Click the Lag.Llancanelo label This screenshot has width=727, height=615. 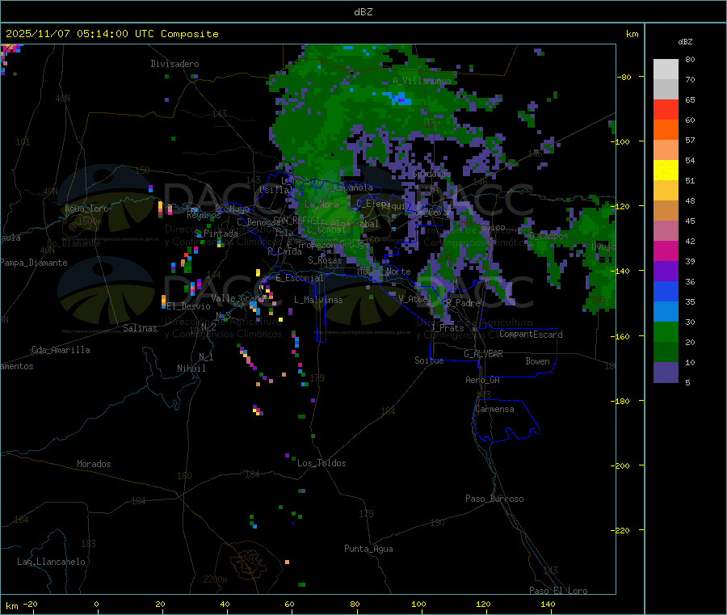click(51, 562)
